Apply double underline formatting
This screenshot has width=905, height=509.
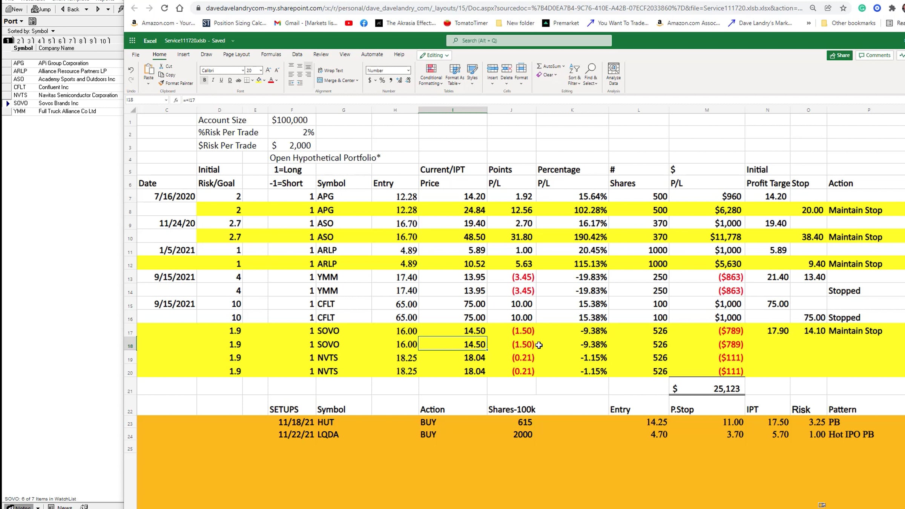tap(230, 80)
